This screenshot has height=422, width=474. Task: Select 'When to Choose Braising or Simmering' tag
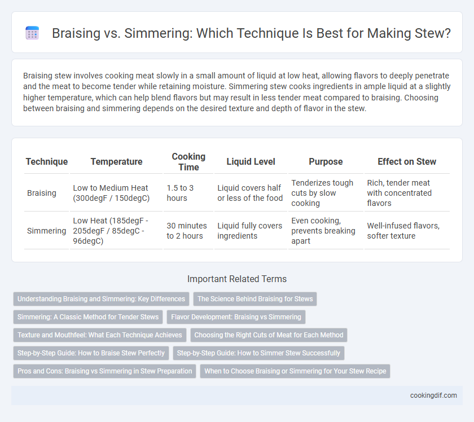tap(295, 371)
